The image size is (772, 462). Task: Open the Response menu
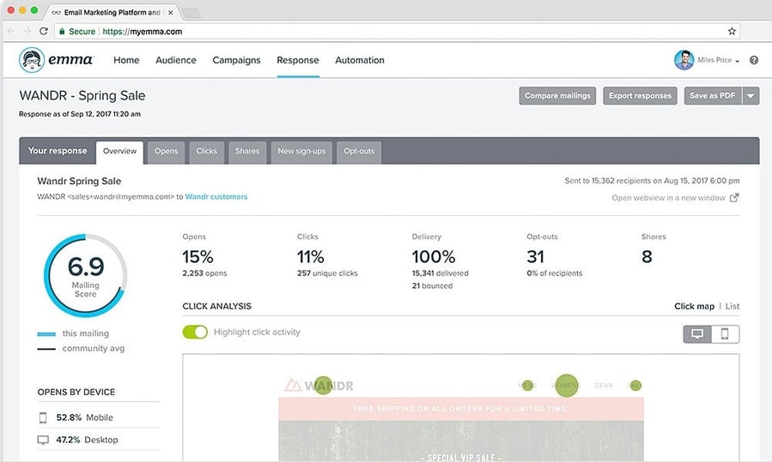pyautogui.click(x=298, y=60)
